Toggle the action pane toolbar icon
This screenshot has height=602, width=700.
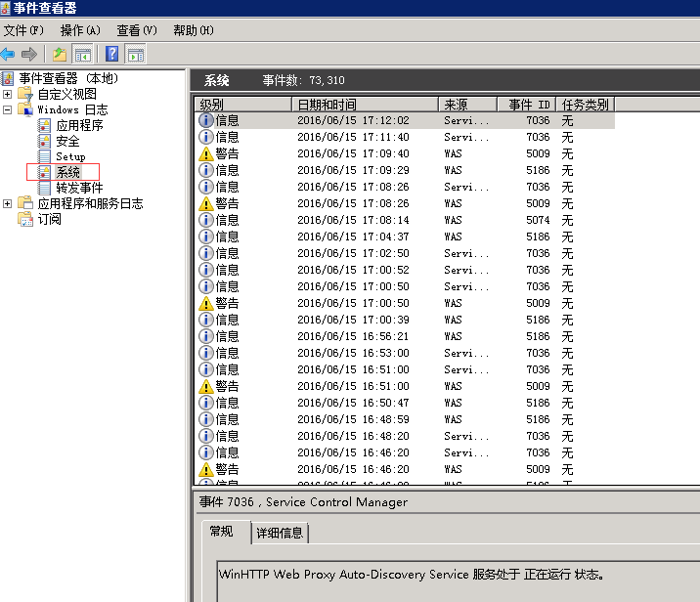pyautogui.click(x=136, y=55)
